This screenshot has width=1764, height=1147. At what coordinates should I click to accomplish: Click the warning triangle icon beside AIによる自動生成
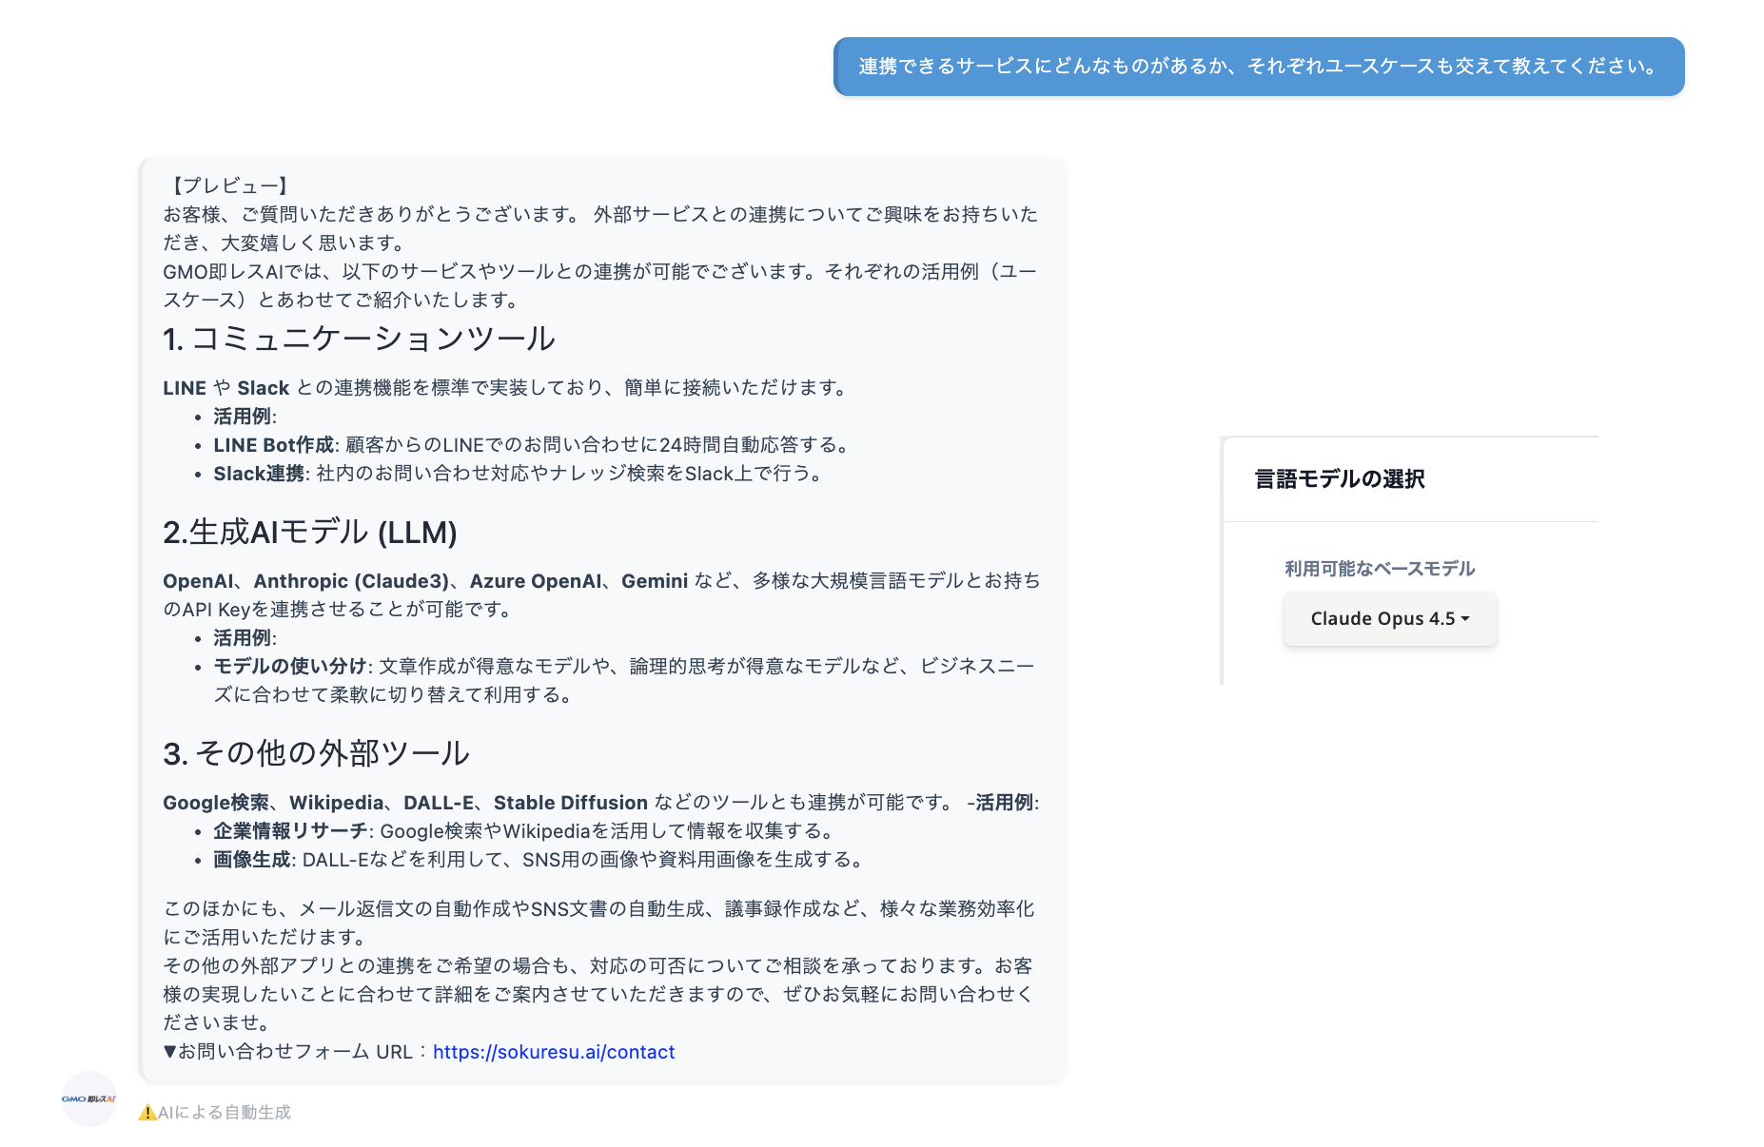point(147,1113)
